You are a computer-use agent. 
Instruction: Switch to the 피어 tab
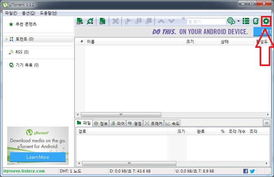[118, 123]
